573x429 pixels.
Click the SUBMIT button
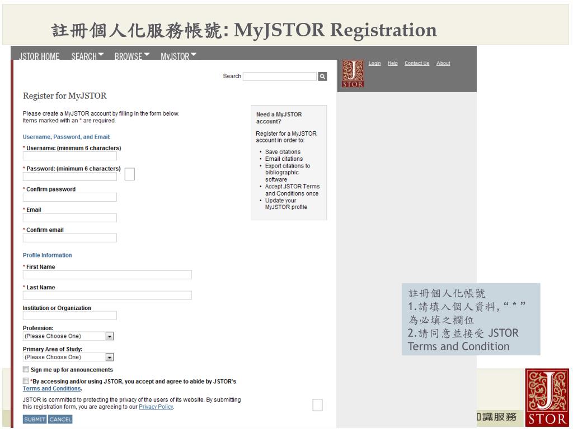click(35, 419)
